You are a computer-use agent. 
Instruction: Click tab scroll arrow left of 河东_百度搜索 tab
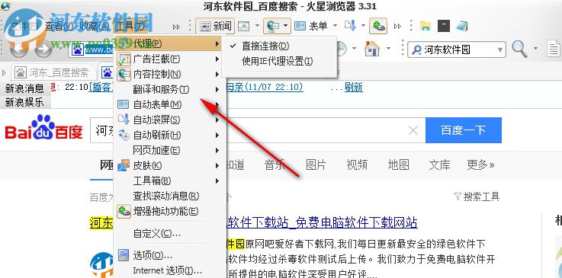click(5, 73)
